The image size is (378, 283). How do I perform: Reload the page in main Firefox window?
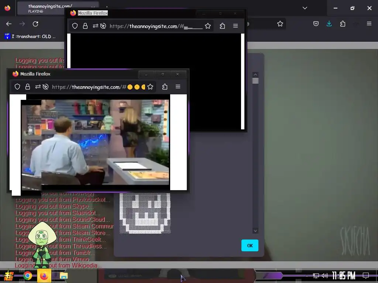35,24
